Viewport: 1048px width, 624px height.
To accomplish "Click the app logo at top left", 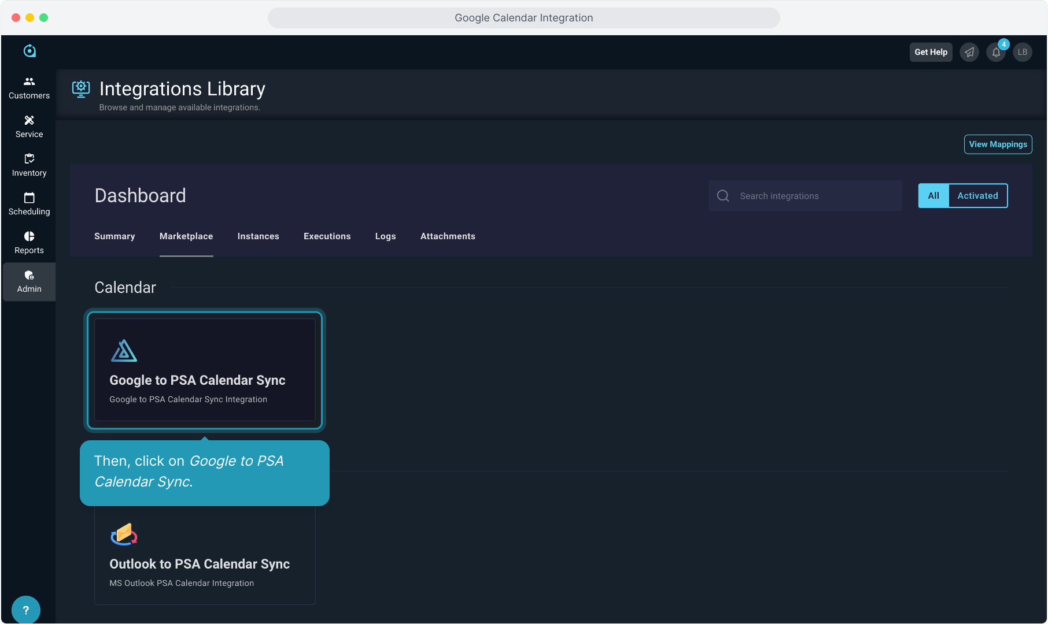I will point(29,51).
